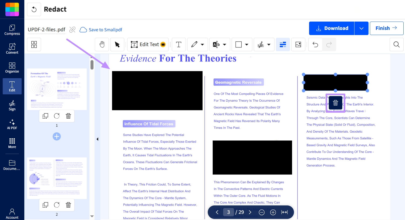Select the Hand pan tool
Viewport: 405px width, 220px height.
102,44
